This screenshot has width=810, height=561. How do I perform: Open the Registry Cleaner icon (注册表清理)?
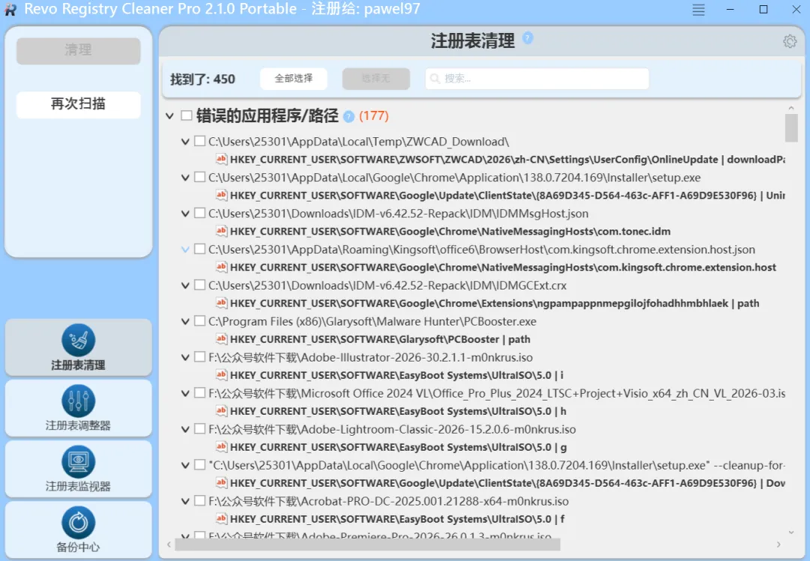tap(78, 340)
